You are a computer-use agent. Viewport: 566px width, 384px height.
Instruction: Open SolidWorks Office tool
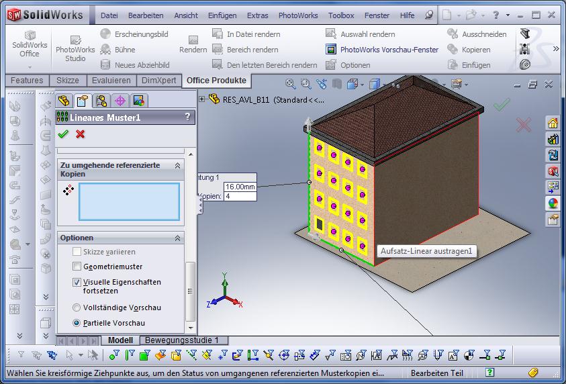tap(30, 44)
